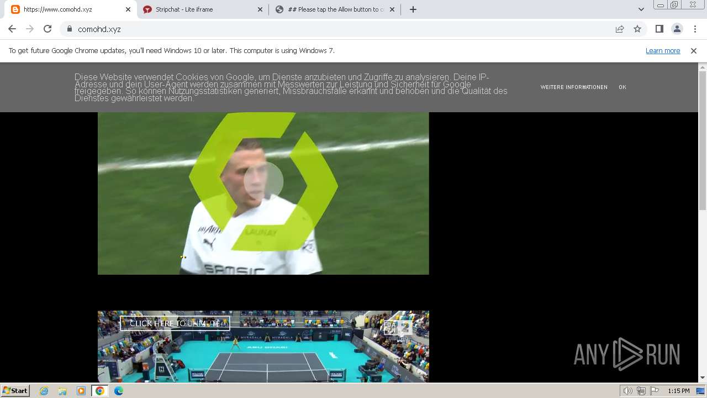
Task: Reload the comohd.xyz page
Action: coord(48,29)
